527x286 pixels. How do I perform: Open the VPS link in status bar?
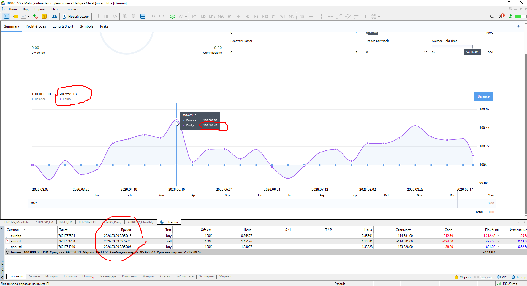point(502,277)
